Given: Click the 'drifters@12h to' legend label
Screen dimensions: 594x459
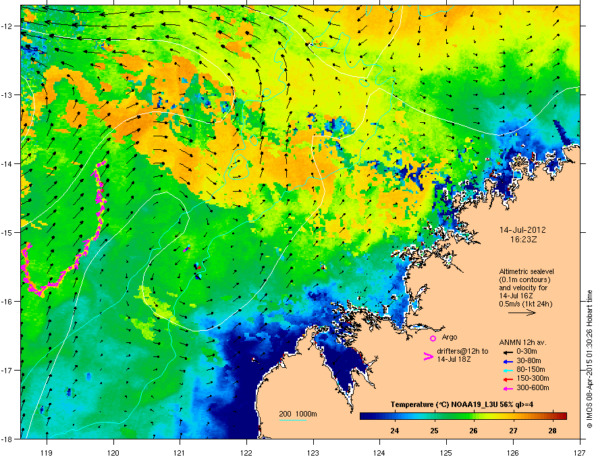Looking at the screenshot, I should click(x=462, y=352).
